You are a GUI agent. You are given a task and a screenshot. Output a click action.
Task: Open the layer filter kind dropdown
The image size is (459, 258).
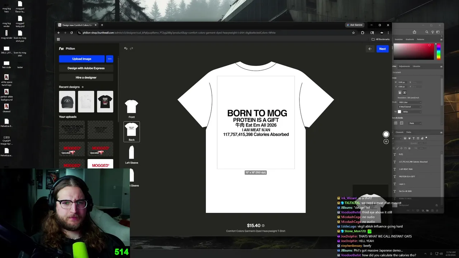click(398, 138)
